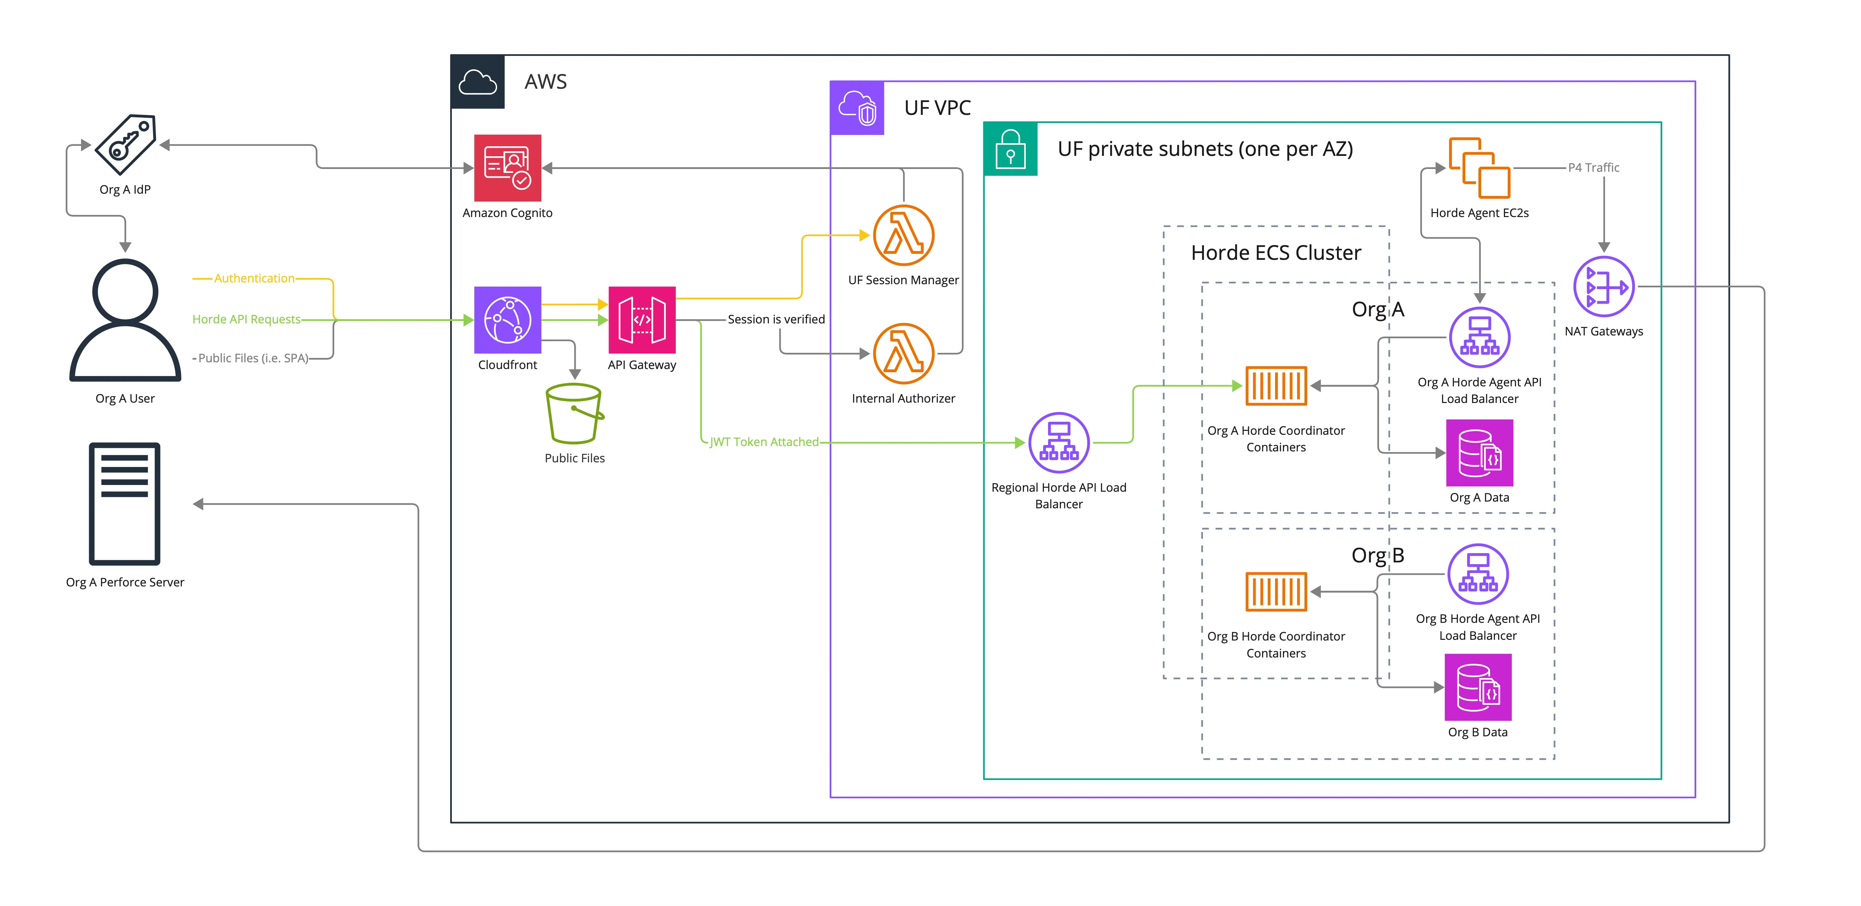Select the Regional Horde API Load Balancer icon
1861x906 pixels.
coord(1058,442)
